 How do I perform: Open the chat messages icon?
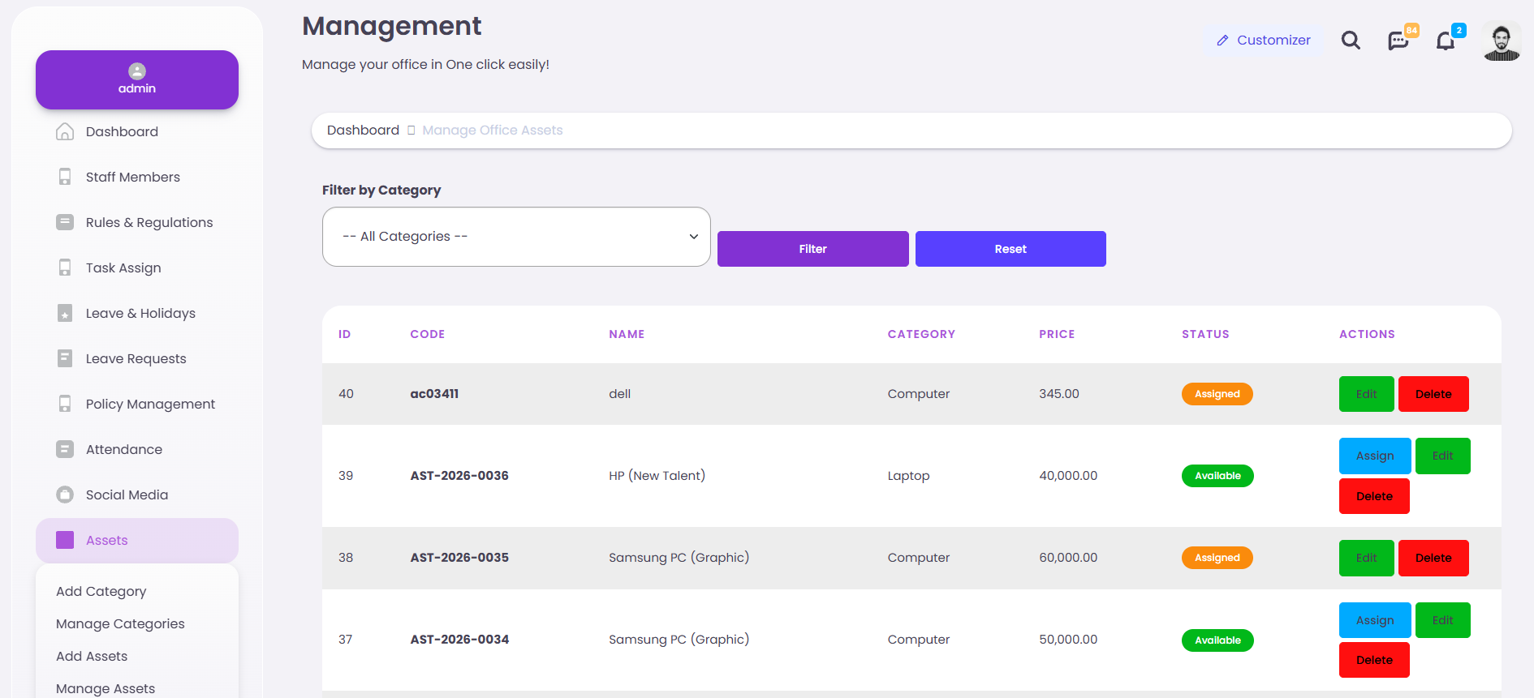tap(1398, 41)
